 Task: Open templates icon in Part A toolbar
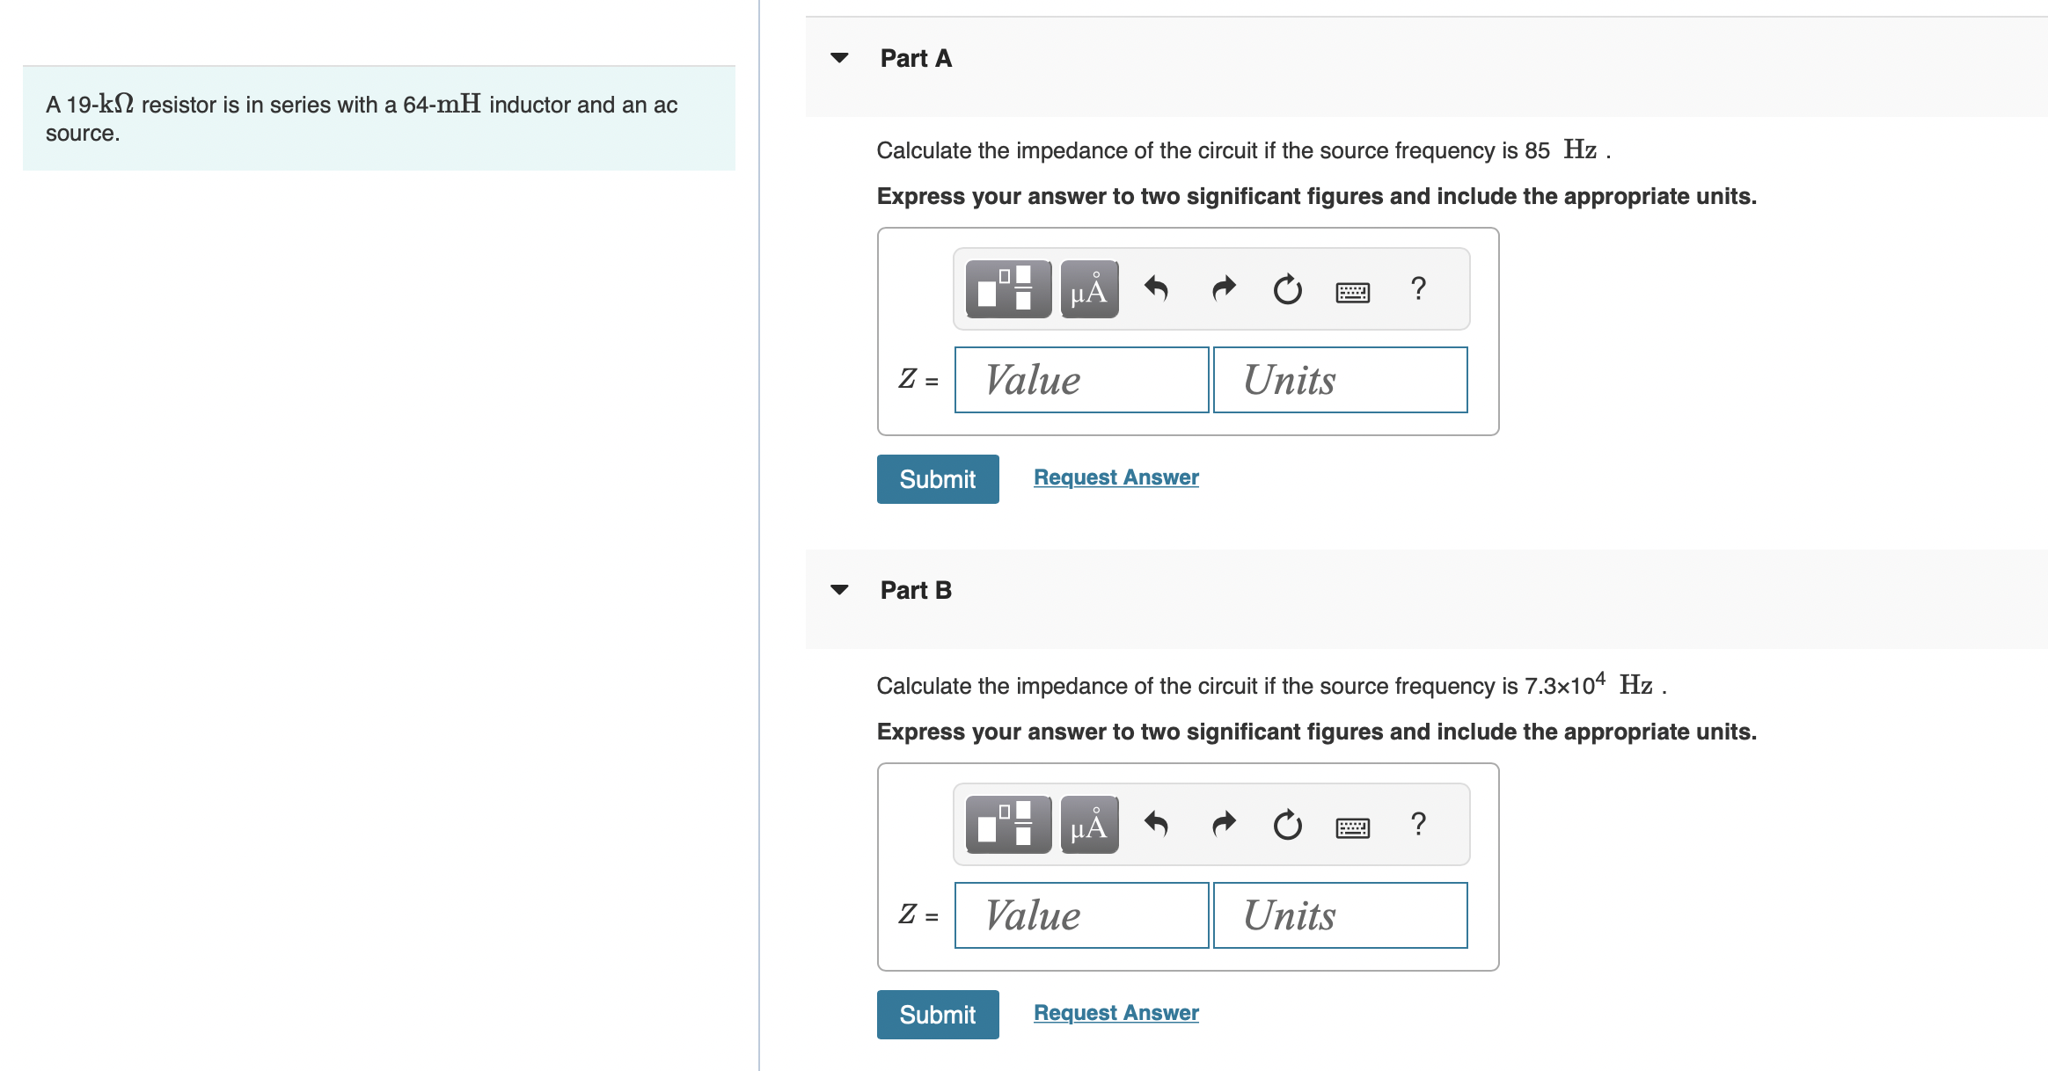tap(1008, 289)
